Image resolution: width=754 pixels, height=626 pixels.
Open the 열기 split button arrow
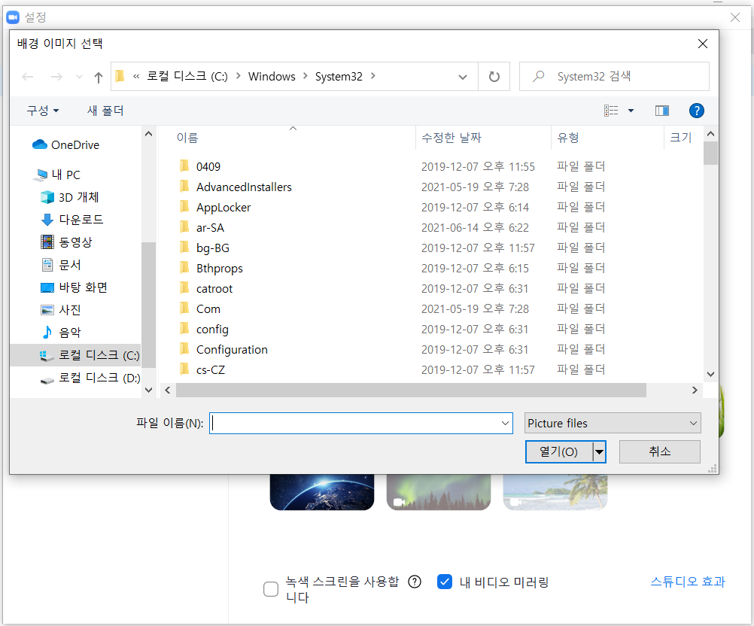point(599,451)
